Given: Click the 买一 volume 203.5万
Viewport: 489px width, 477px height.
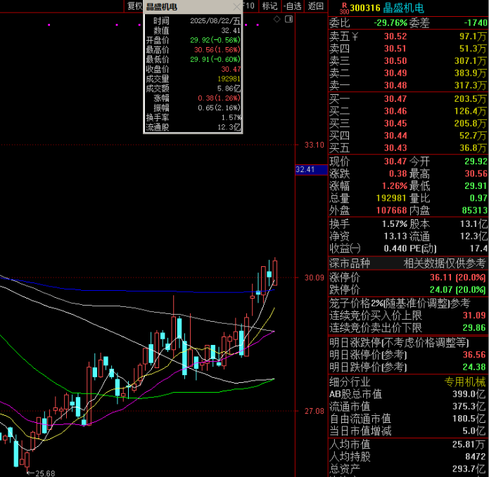Looking at the screenshot, I should point(470,99).
